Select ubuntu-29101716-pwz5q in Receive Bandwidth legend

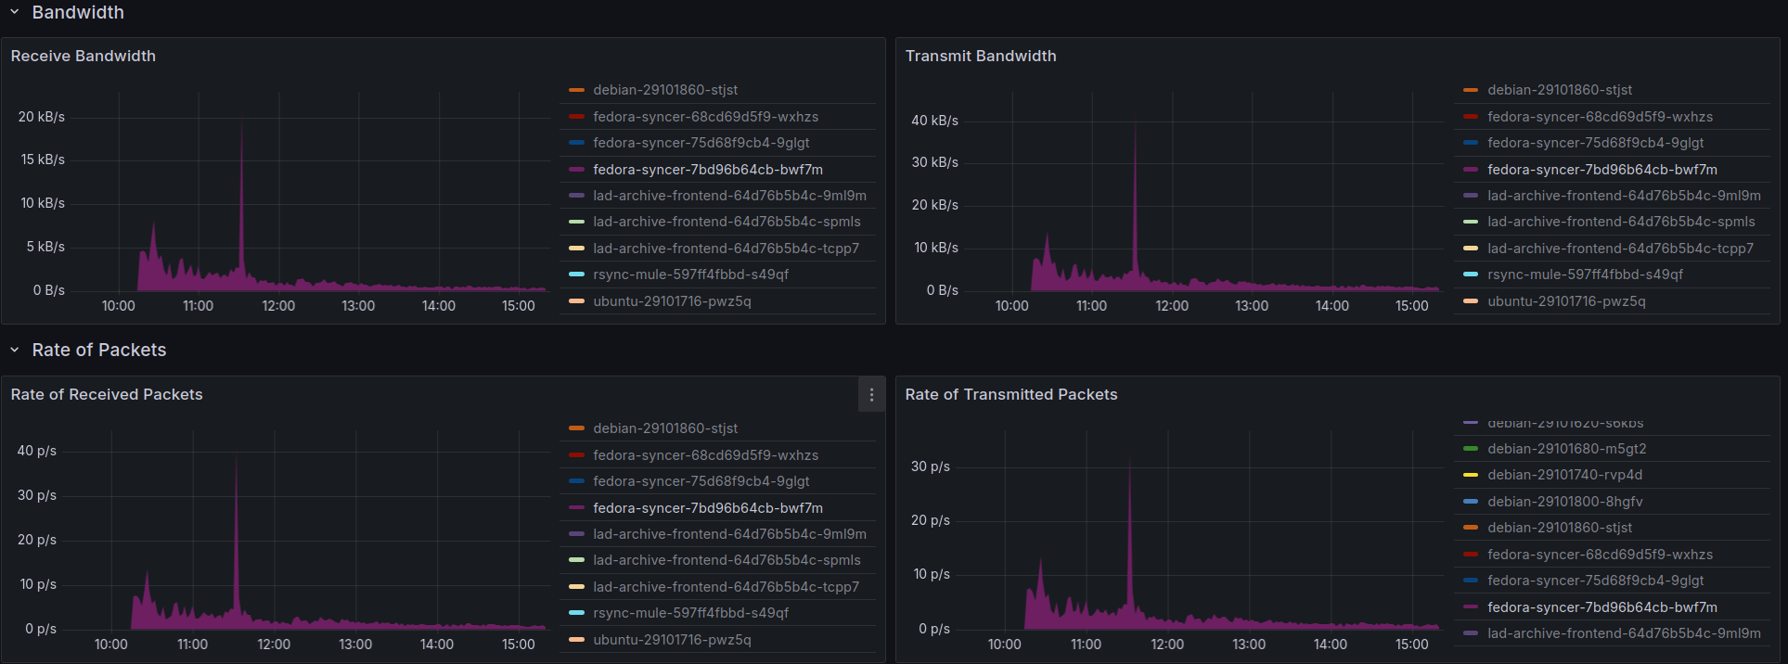click(672, 301)
